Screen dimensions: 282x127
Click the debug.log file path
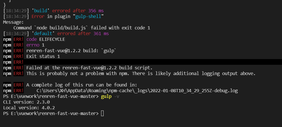(x=137, y=90)
